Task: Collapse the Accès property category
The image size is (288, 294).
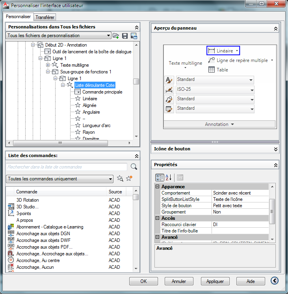Action: pyautogui.click(x=158, y=218)
